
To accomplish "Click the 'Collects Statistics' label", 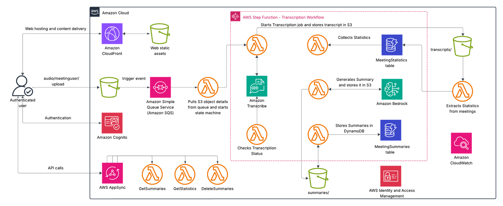I will coord(354,37).
